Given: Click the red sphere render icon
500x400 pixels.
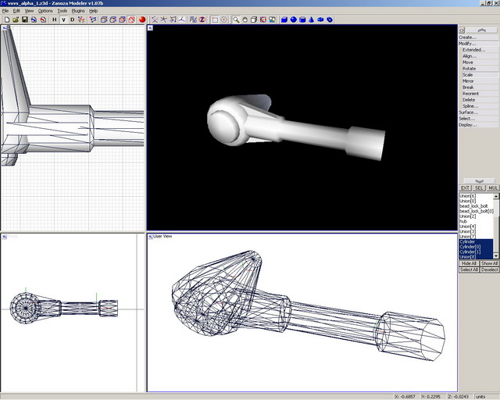Looking at the screenshot, I should [142, 20].
